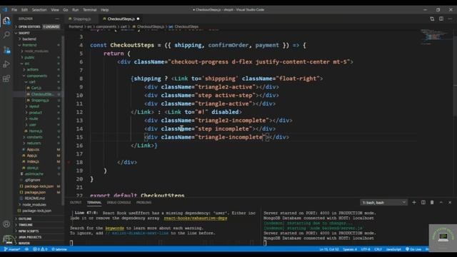Switch to the Output panel tab

(76, 202)
